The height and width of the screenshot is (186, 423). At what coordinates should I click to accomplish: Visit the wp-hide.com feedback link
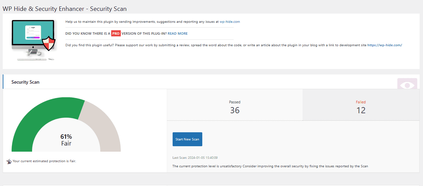click(x=230, y=22)
